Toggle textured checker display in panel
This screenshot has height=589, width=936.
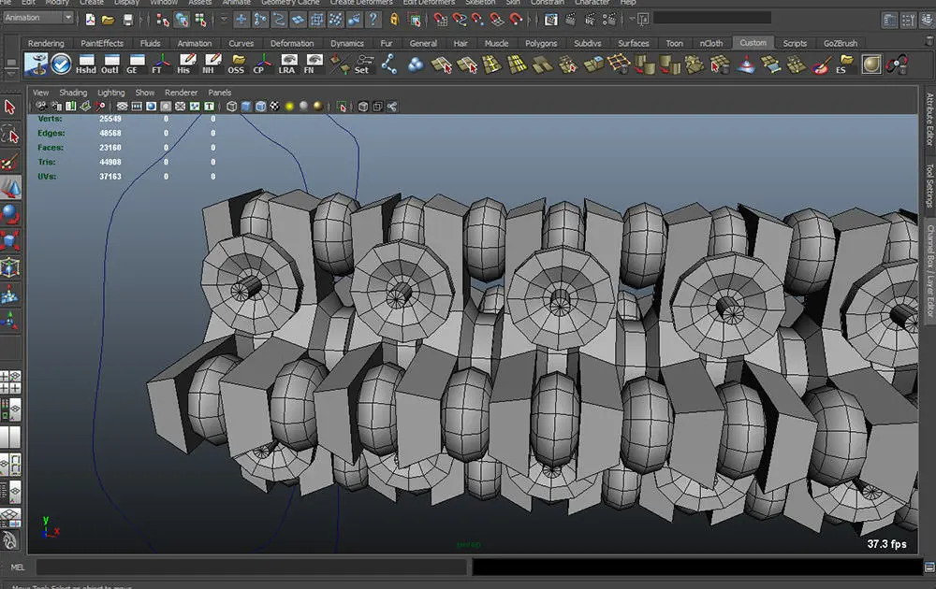coord(274,107)
